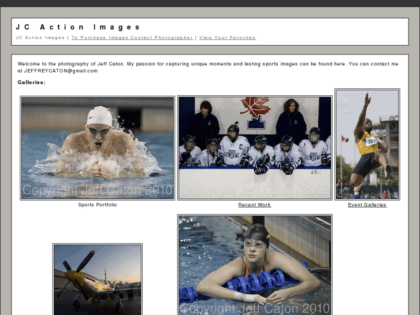420x315 pixels.
Task: Select the Sports Portfolio caption text
Action: [x=97, y=205]
